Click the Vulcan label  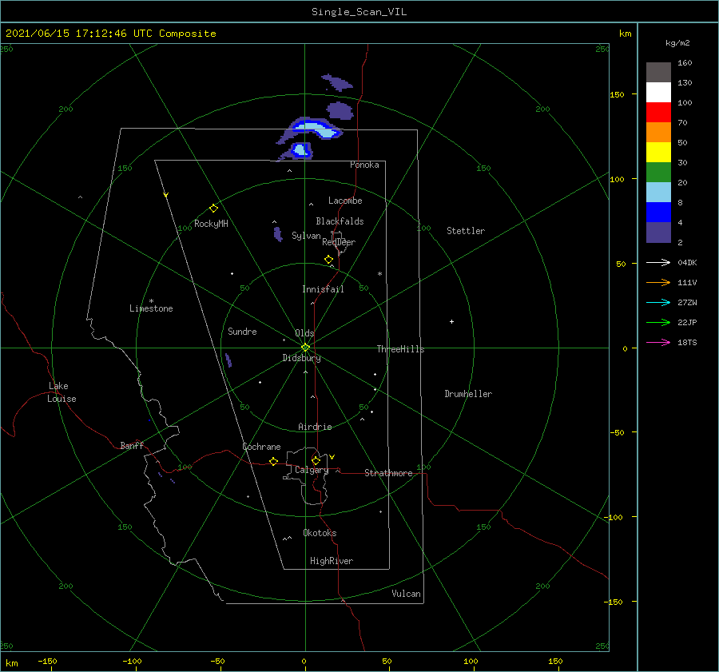tap(406, 594)
